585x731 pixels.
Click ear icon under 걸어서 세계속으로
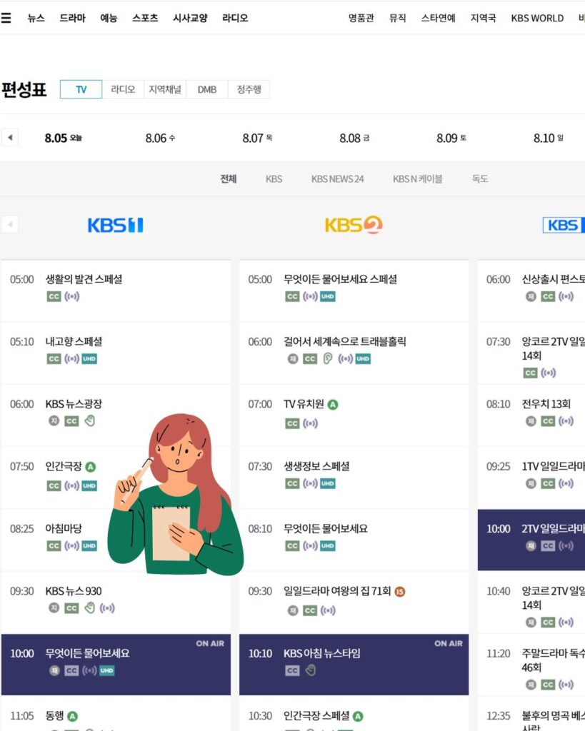pos(327,358)
